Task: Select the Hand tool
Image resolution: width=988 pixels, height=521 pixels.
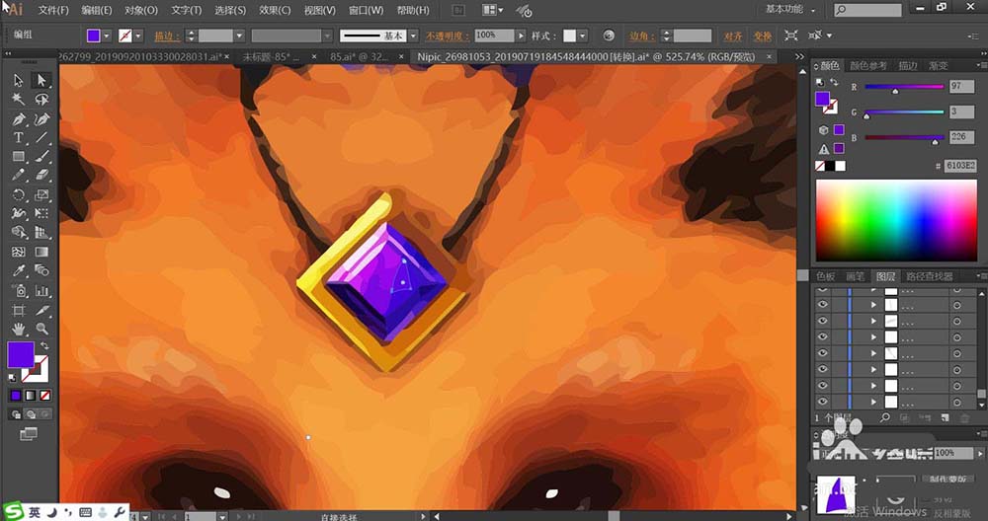Action: pyautogui.click(x=18, y=329)
